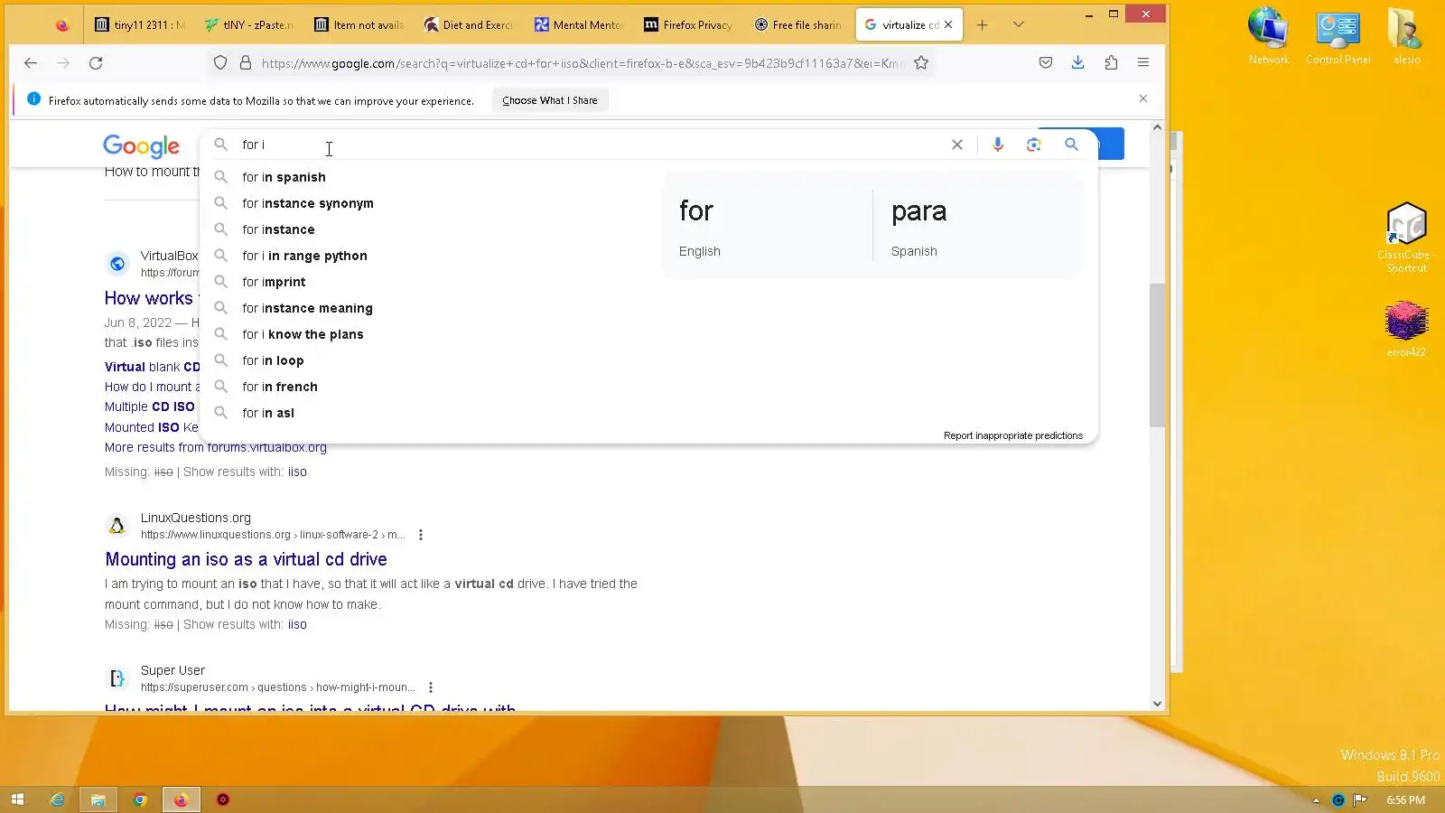Image resolution: width=1445 pixels, height=813 pixels.
Task: Open the Control Panel desktop icon
Action: pyautogui.click(x=1338, y=36)
